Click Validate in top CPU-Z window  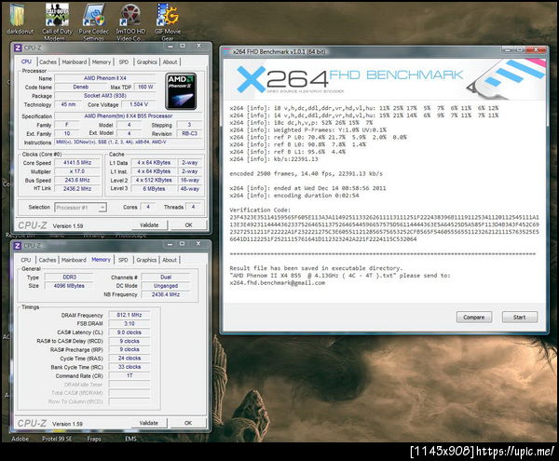(x=149, y=225)
